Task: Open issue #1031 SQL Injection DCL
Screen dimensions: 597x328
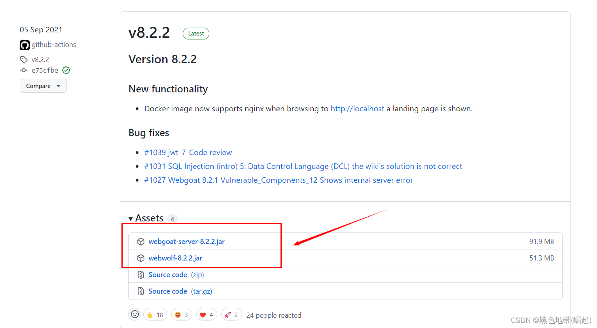Action: tap(303, 166)
